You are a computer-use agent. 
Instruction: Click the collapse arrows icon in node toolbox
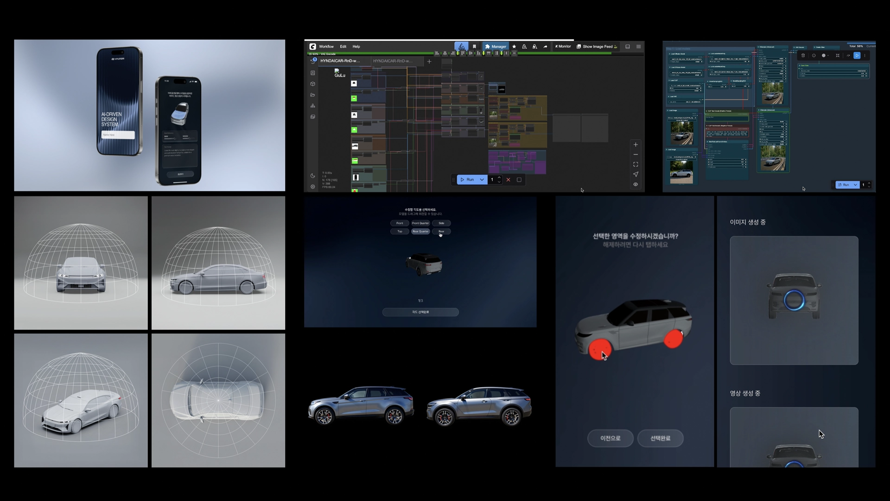[x=838, y=55]
